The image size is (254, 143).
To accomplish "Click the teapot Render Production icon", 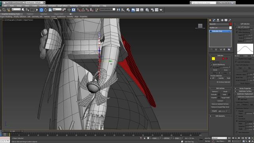I will click(161, 10).
